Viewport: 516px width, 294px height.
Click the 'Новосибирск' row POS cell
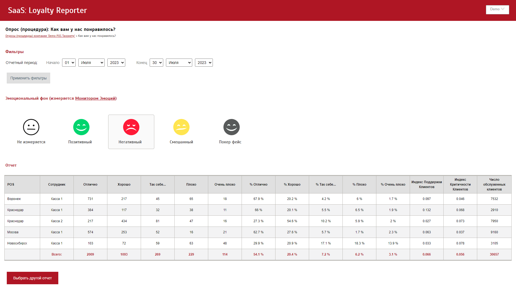(x=17, y=243)
